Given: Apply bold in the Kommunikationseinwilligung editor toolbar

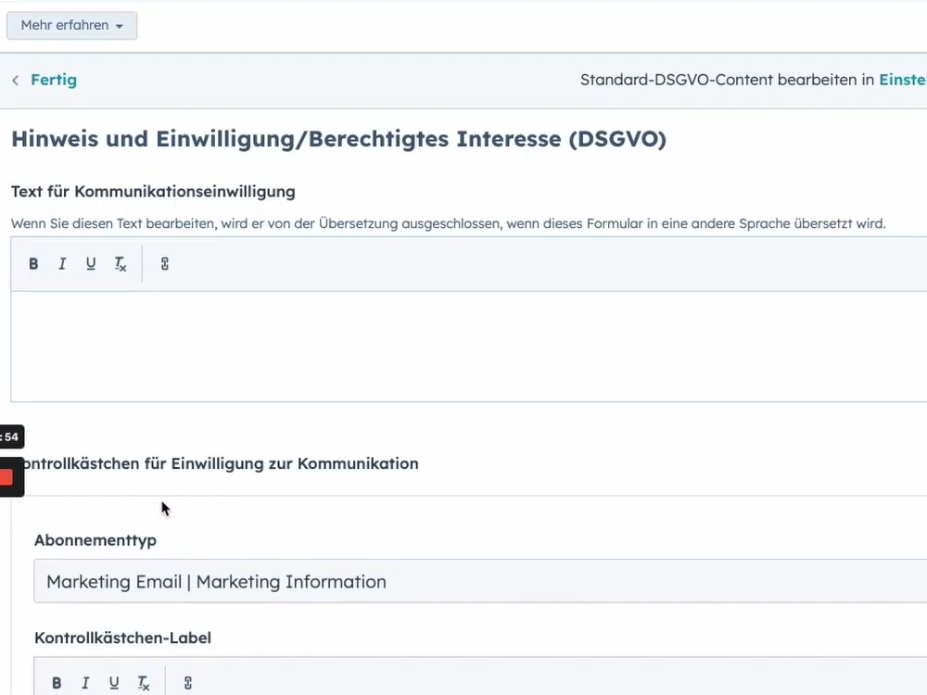Looking at the screenshot, I should (x=33, y=263).
